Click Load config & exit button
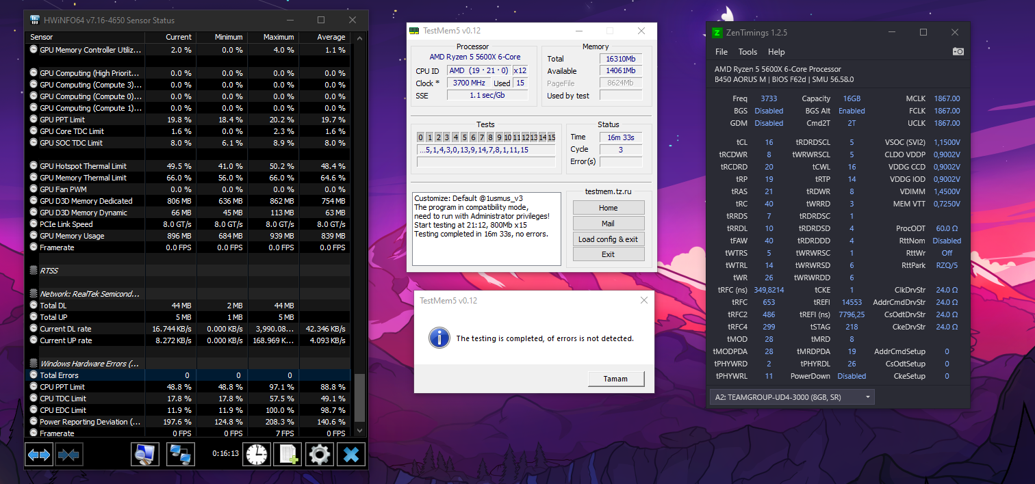 click(x=609, y=239)
